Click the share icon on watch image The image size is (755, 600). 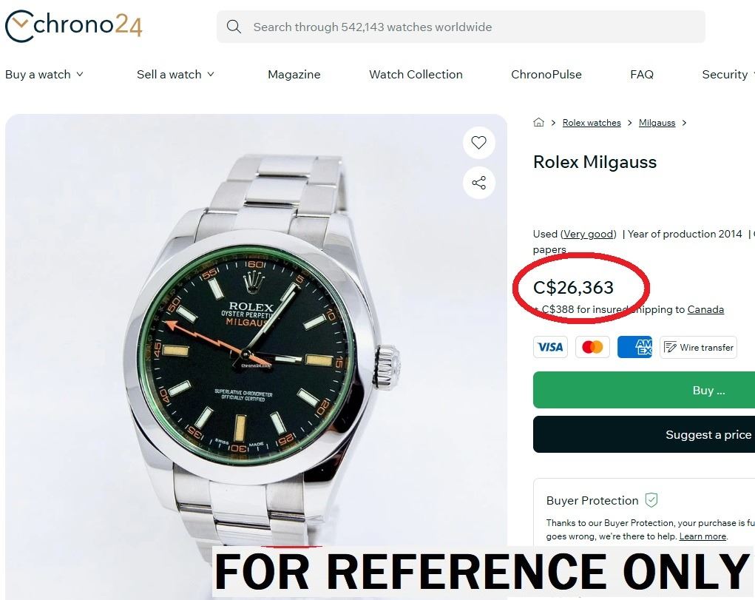coord(478,183)
